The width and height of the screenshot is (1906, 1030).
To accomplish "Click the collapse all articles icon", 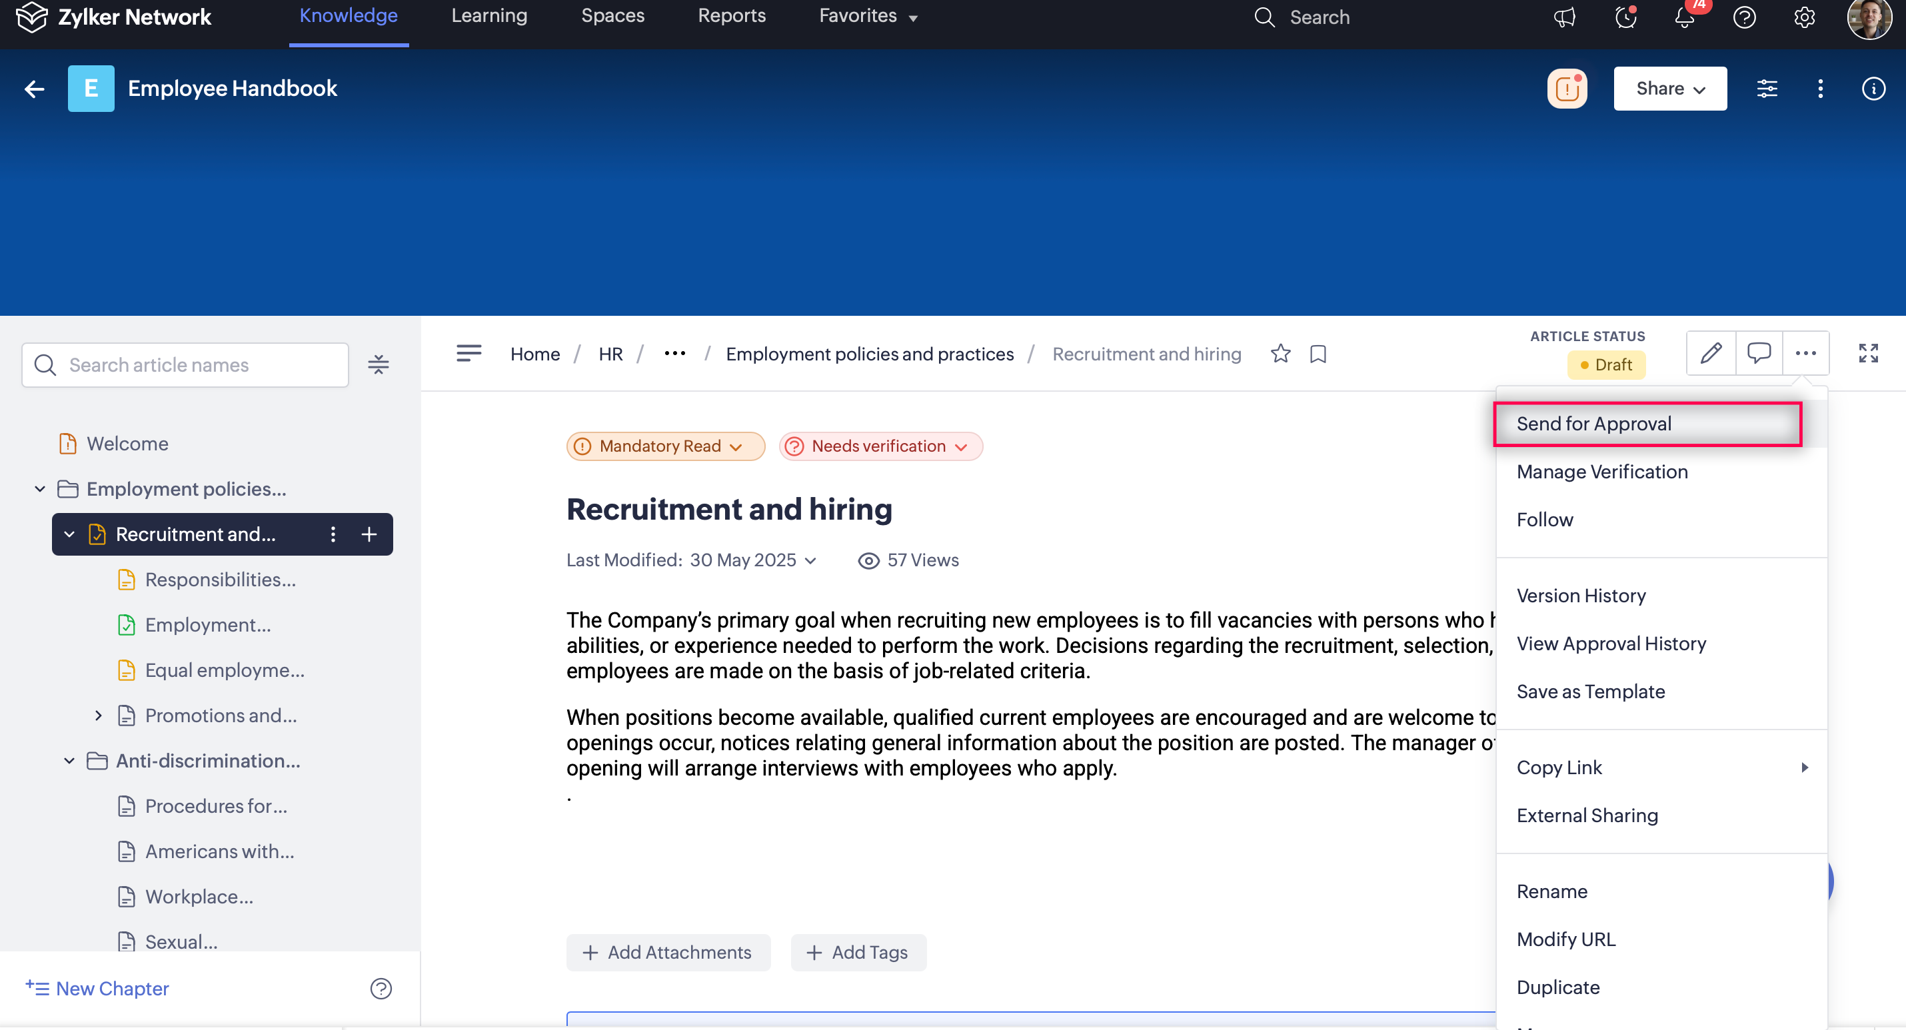I will pyautogui.click(x=378, y=364).
